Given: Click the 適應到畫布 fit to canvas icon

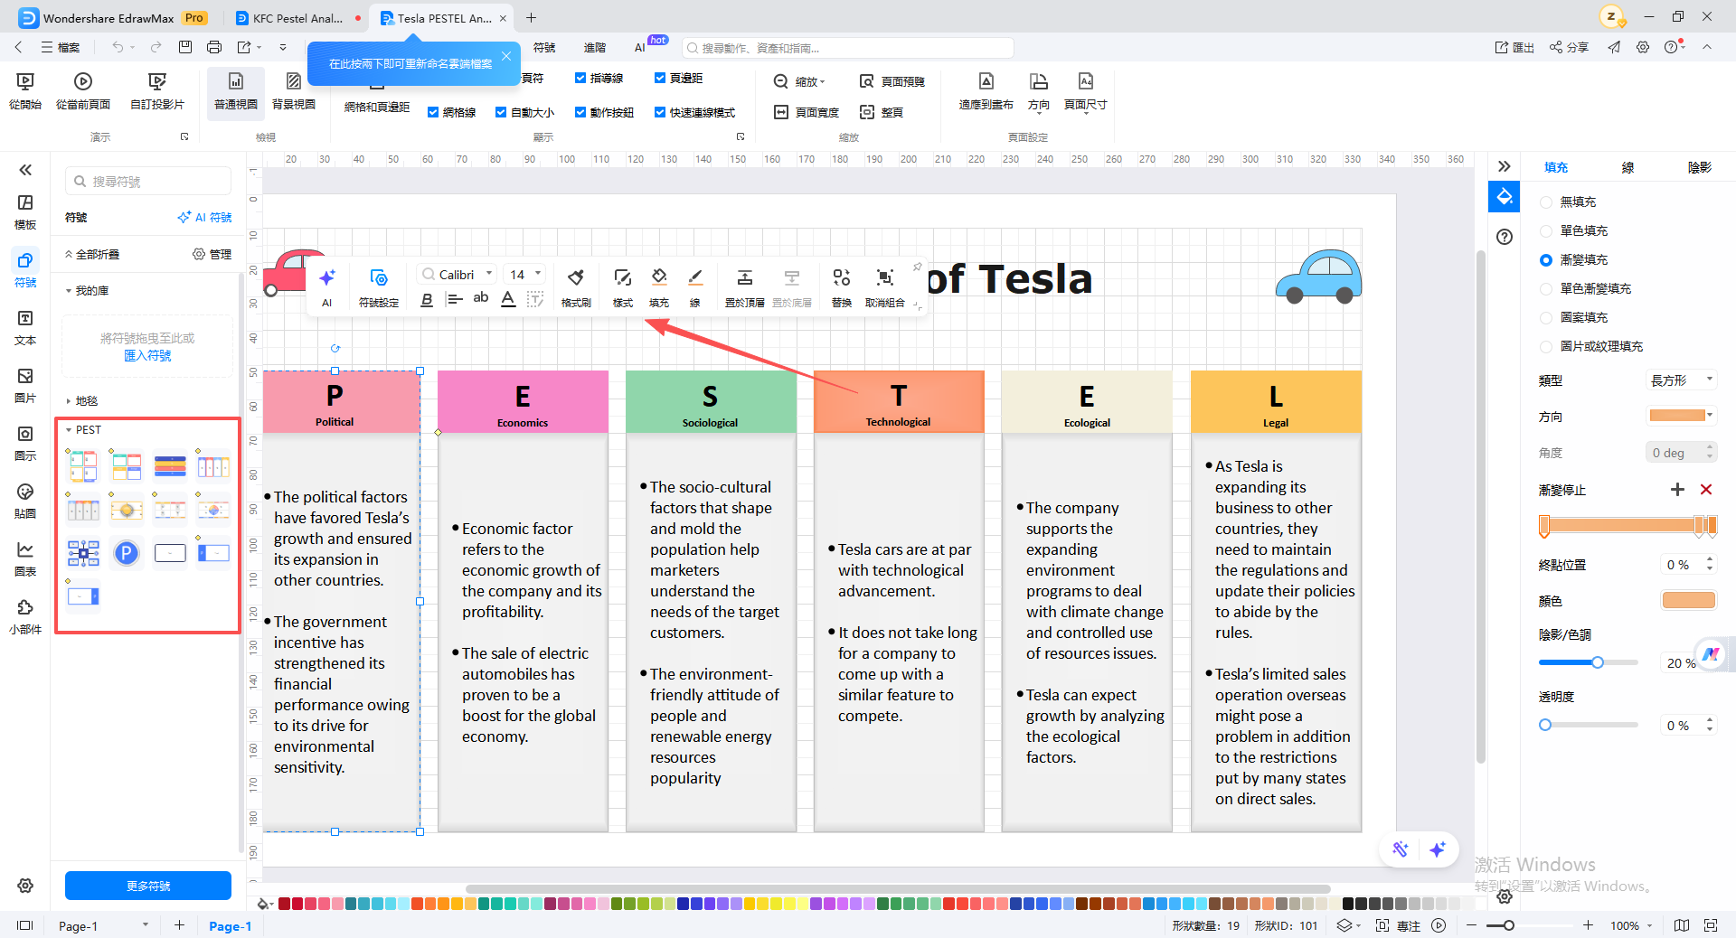Looking at the screenshot, I should [986, 91].
